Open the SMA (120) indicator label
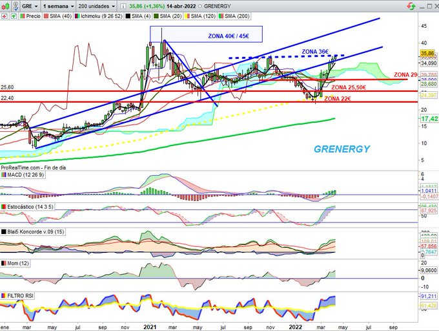This screenshot has width=439, height=331. coord(200,16)
